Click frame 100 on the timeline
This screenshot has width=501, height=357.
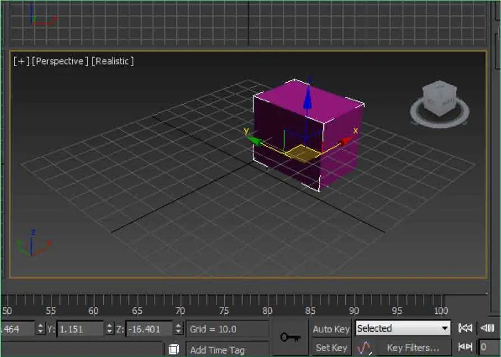tap(440, 310)
